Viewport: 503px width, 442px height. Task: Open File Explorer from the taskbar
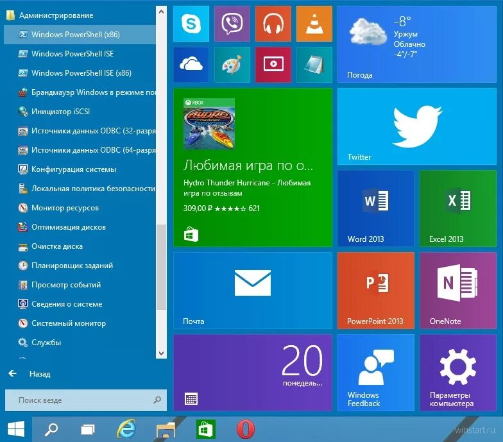pyautogui.click(x=166, y=430)
